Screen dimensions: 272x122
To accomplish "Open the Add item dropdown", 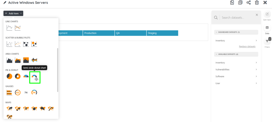I will coord(13,13).
